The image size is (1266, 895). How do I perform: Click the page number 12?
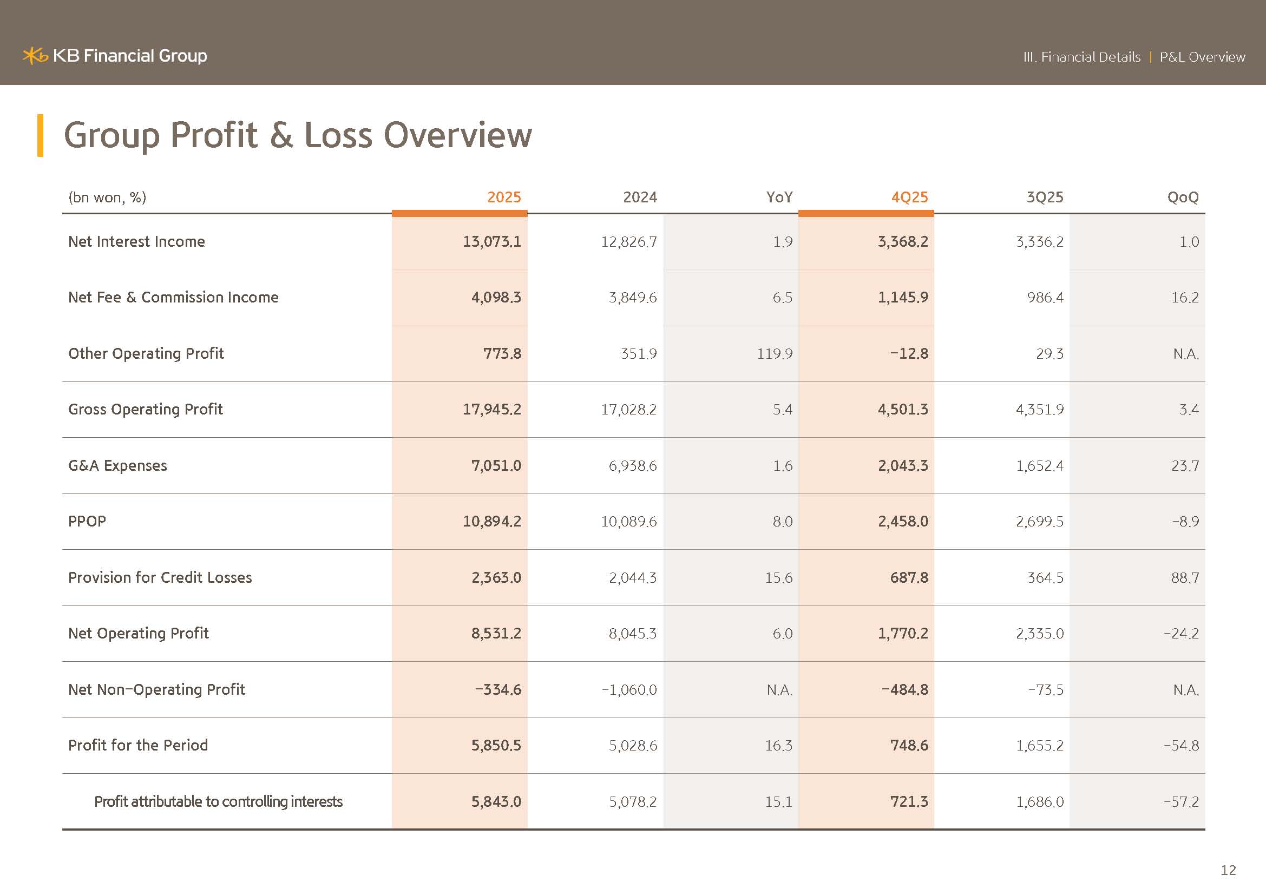(x=1228, y=870)
